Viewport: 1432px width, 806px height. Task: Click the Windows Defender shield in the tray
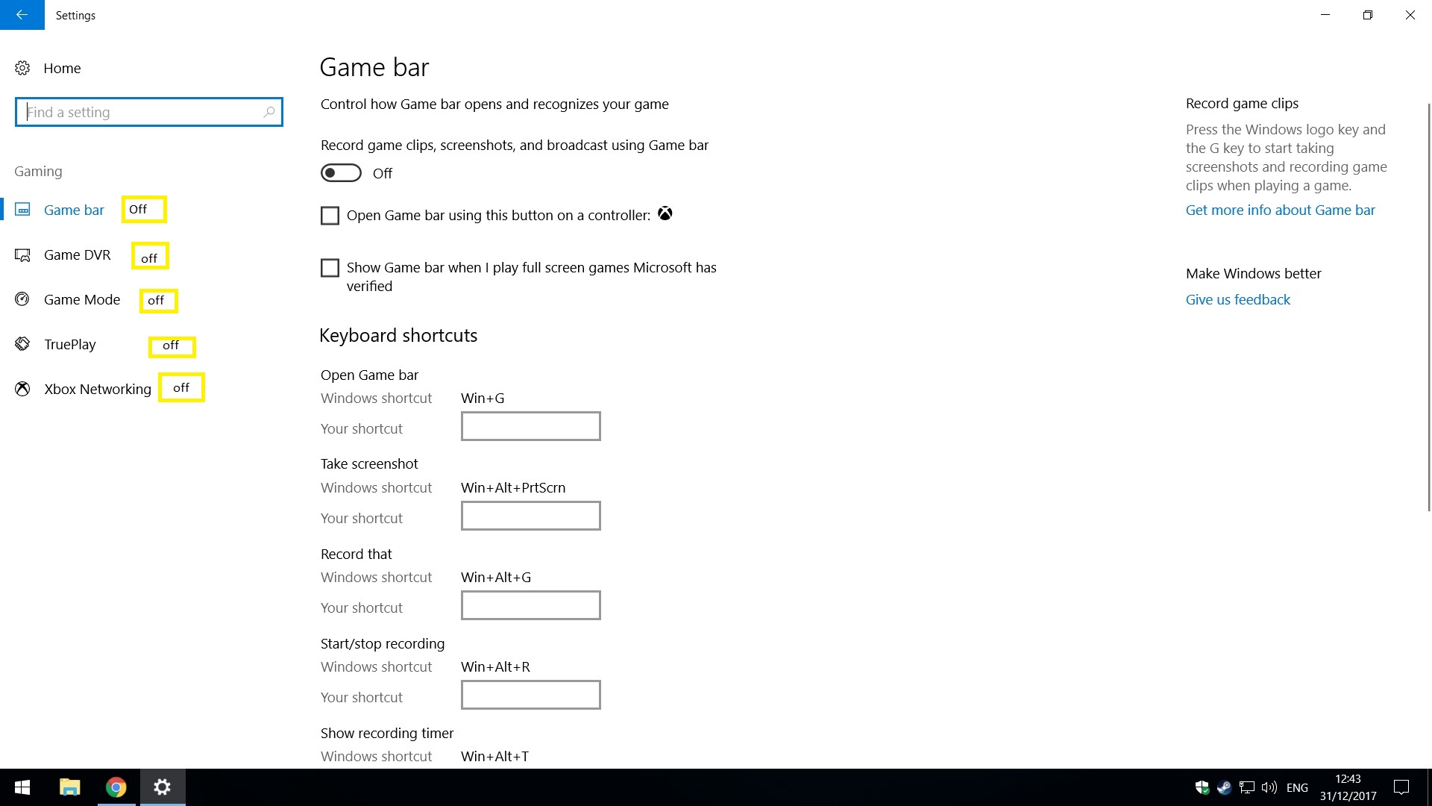1201,787
